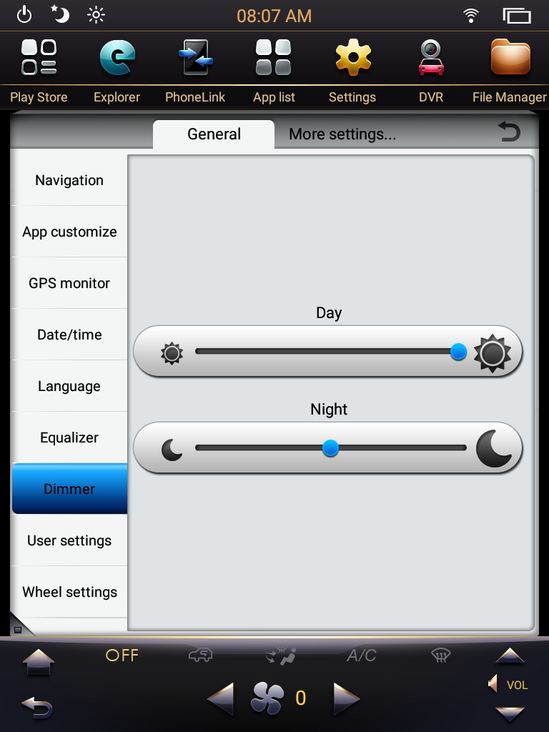Launch the File Manager folder icon
Screen dimensions: 549x732
point(510,57)
